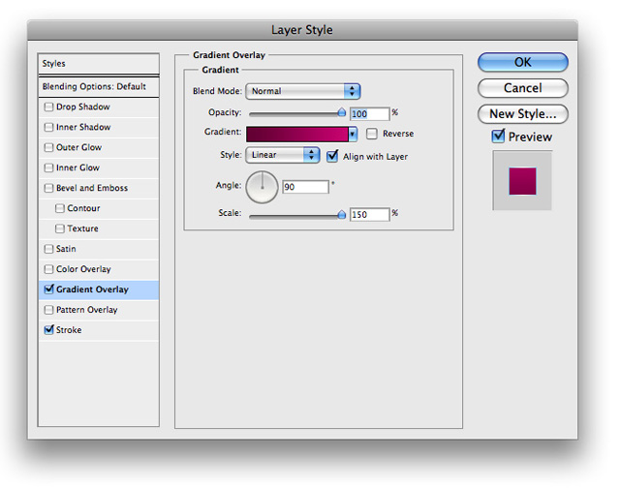Enable the Bevel and Emboss checkbox

[x=48, y=188]
